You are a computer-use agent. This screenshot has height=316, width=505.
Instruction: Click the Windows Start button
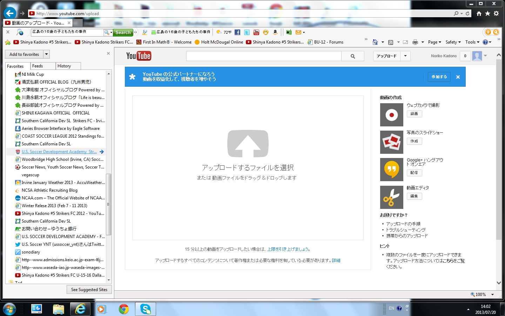(x=9, y=309)
